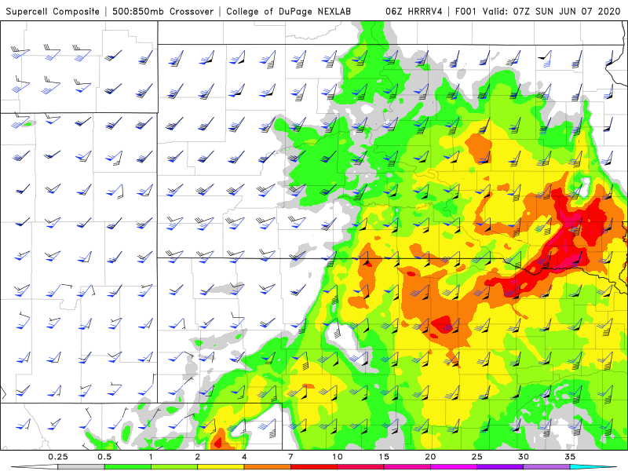
Task: Click the legend value 2
Action: pyautogui.click(x=198, y=457)
